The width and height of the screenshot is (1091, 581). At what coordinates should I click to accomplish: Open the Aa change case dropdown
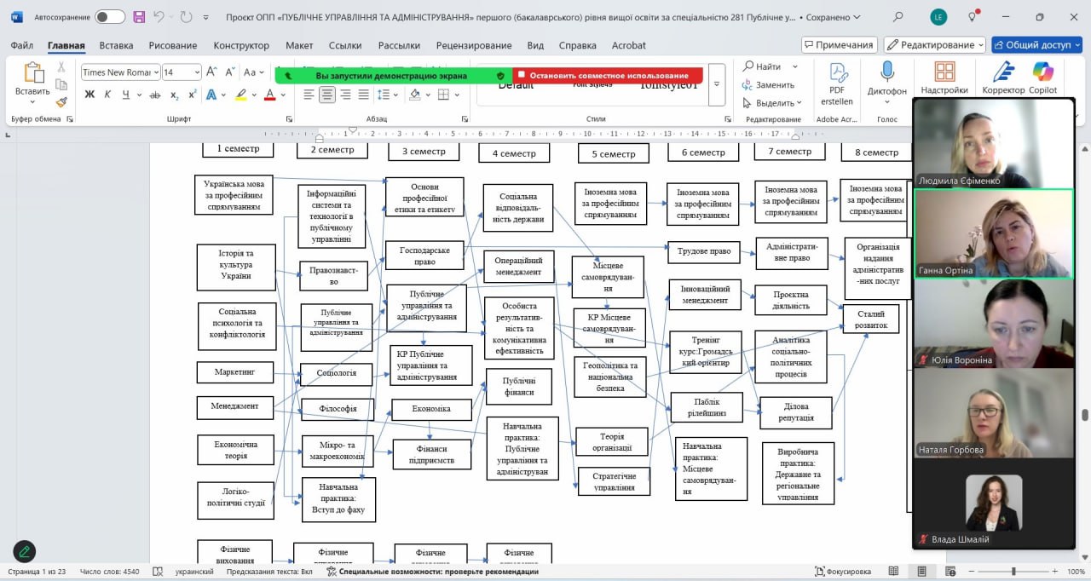(x=254, y=72)
